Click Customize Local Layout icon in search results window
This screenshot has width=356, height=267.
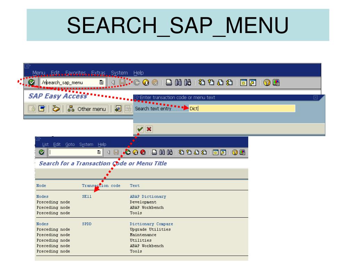tap(242, 152)
